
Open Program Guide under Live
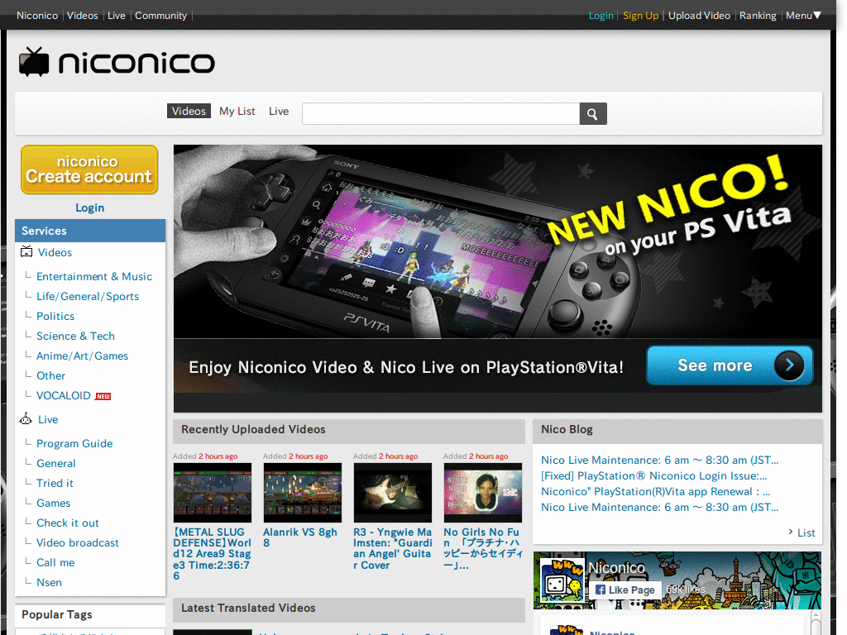(74, 444)
